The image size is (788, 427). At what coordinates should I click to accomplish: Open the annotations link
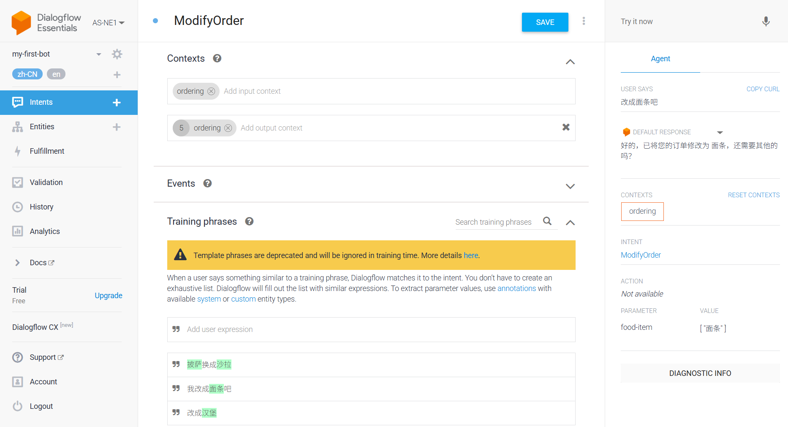[516, 288]
